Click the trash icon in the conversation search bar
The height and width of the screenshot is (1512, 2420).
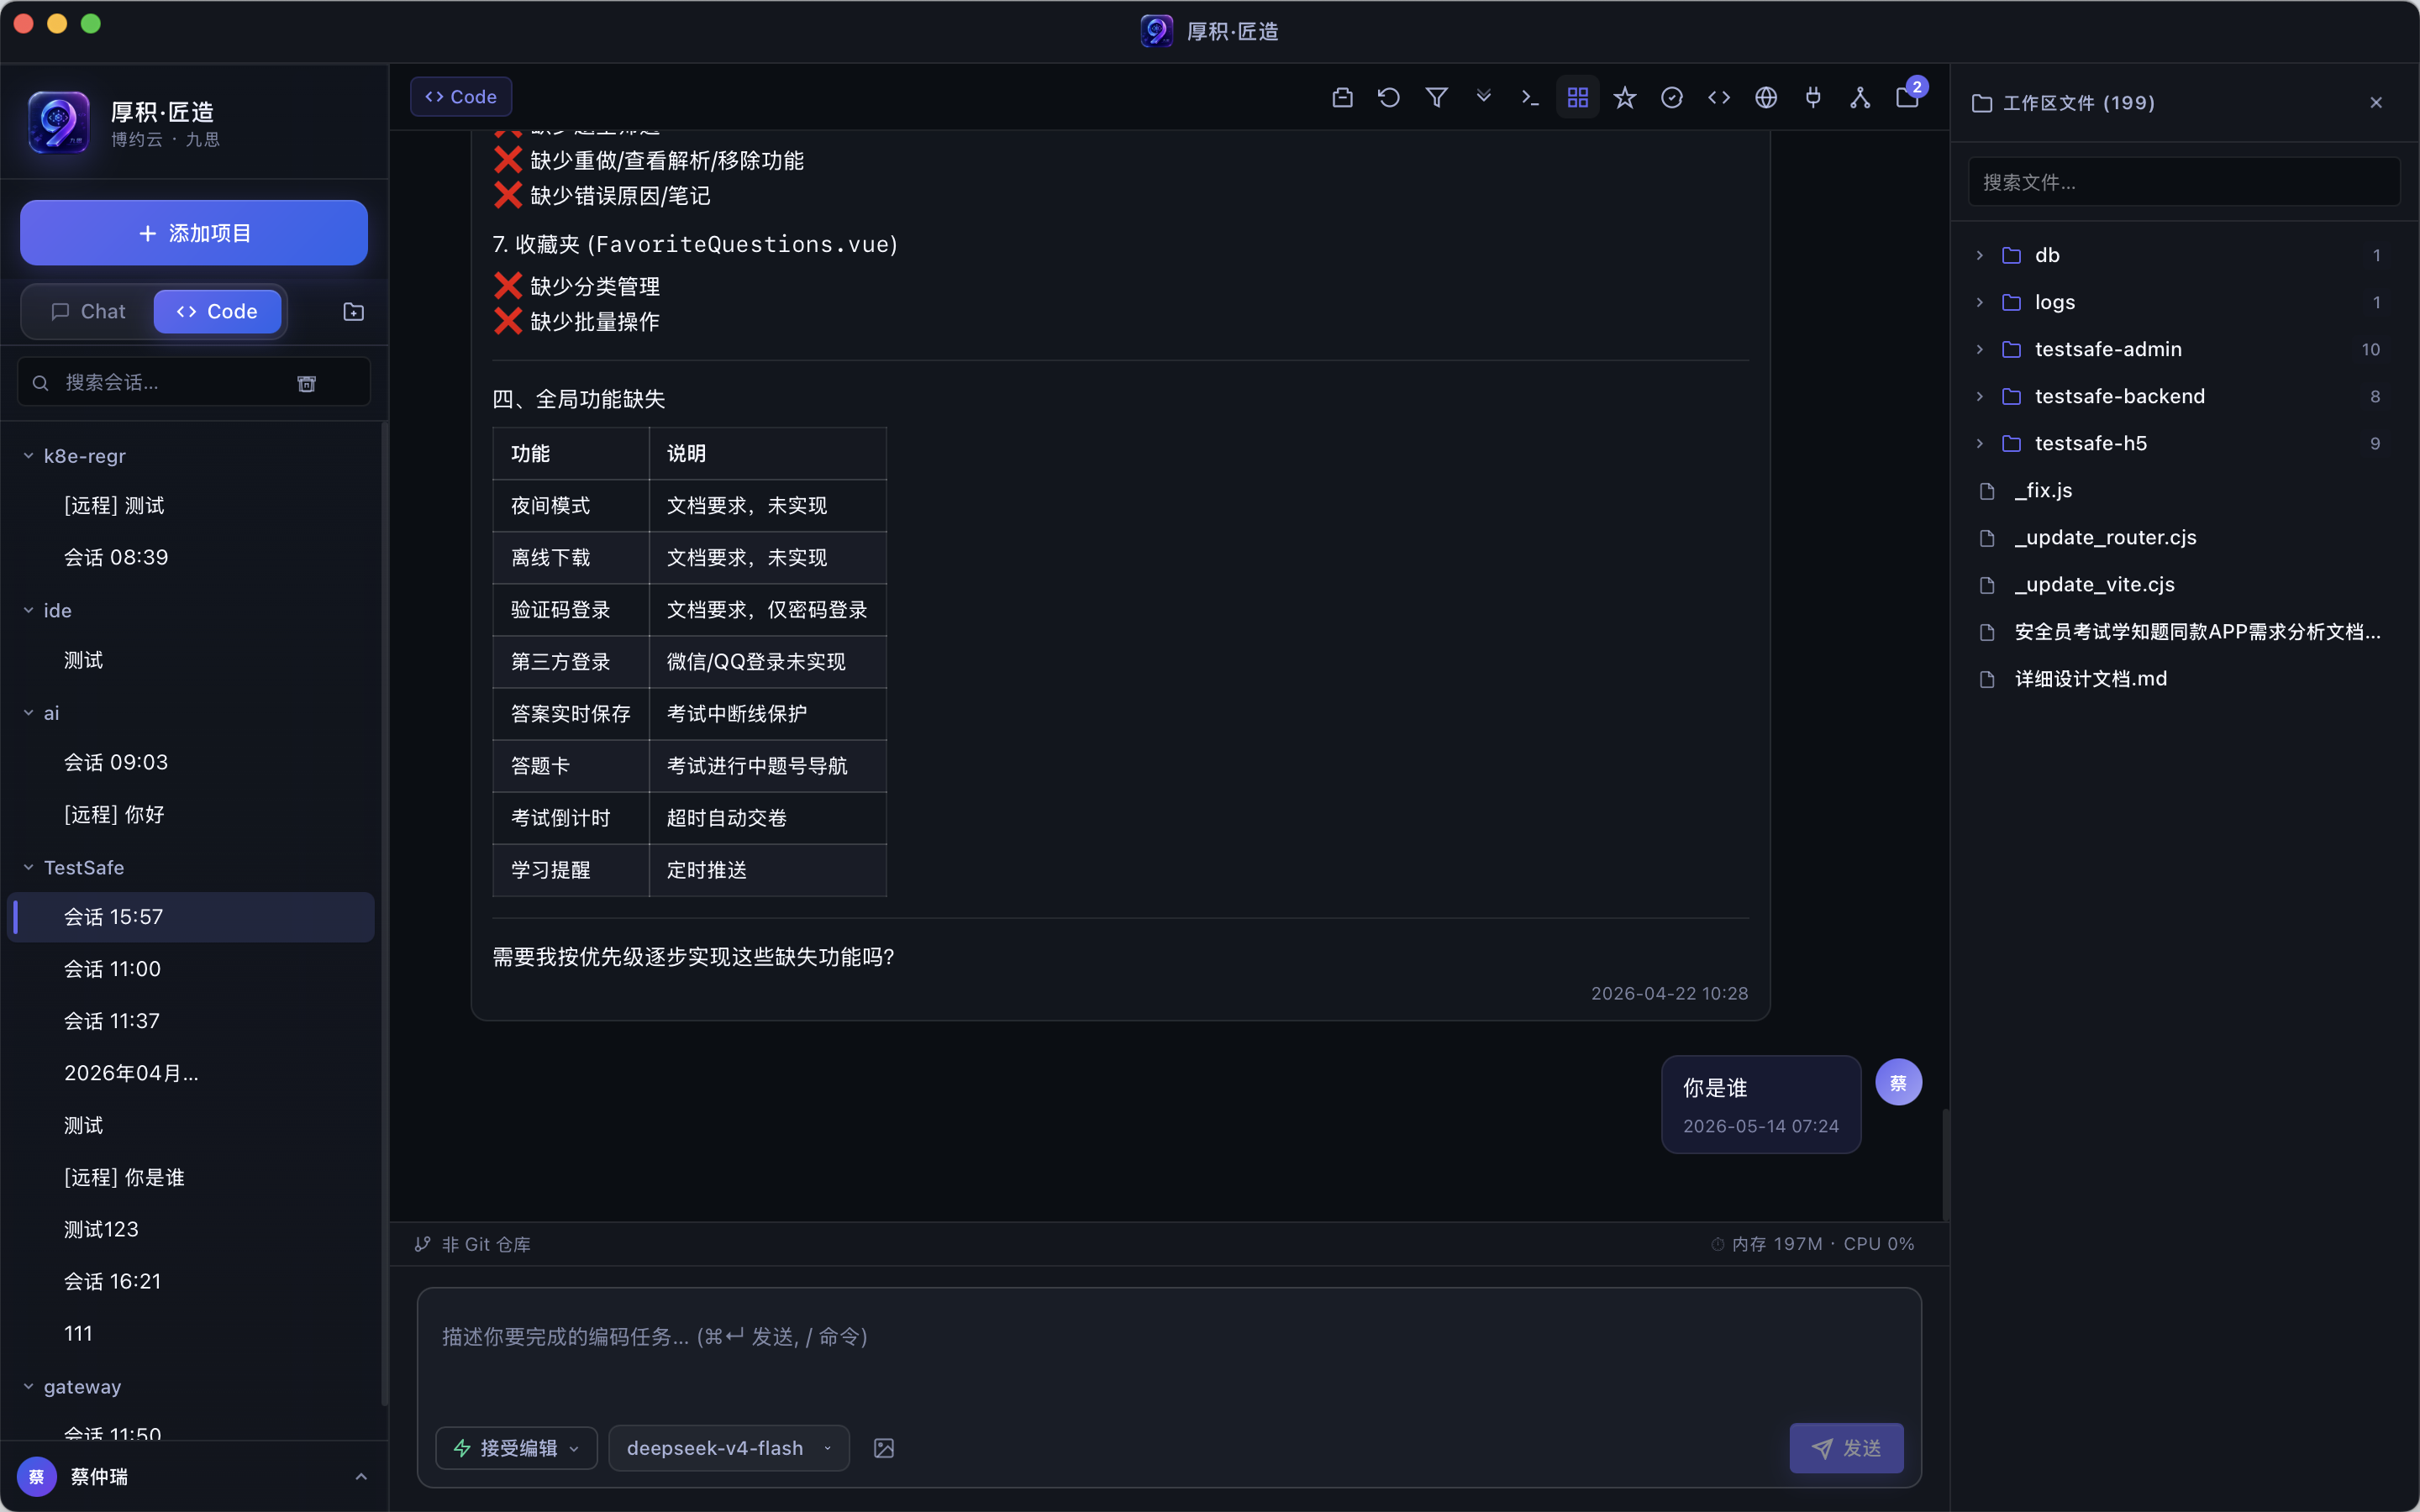pos(307,383)
